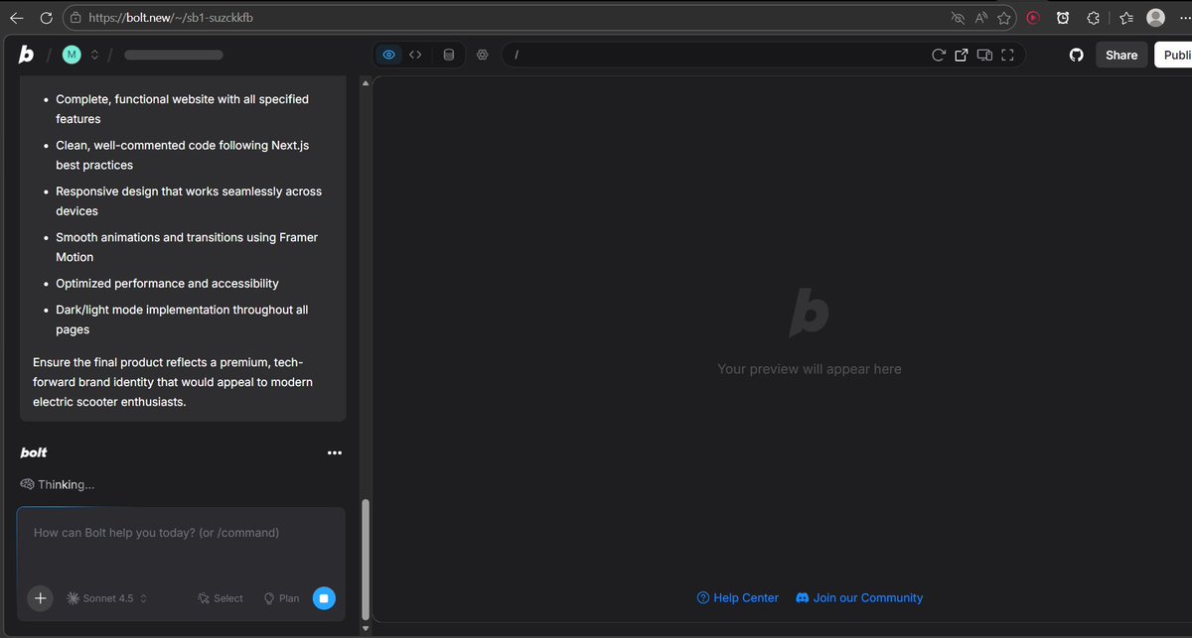Open the browser profile avatar
Screen dimensions: 1192x638
(x=1155, y=17)
